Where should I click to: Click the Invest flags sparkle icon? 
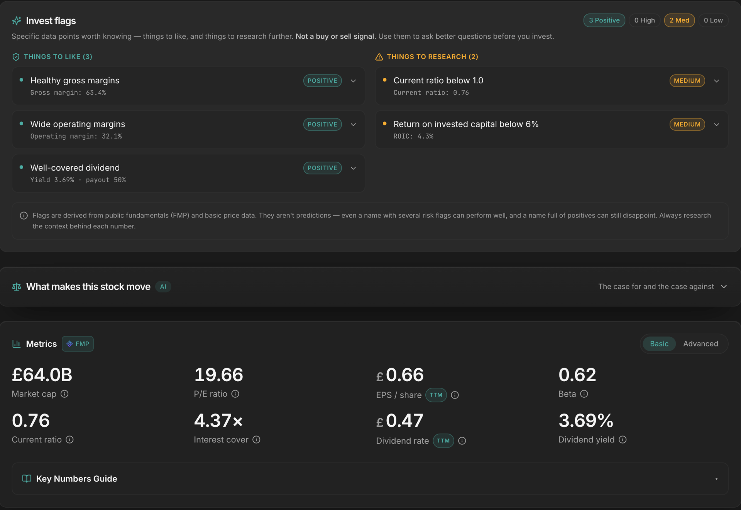pyautogui.click(x=17, y=21)
